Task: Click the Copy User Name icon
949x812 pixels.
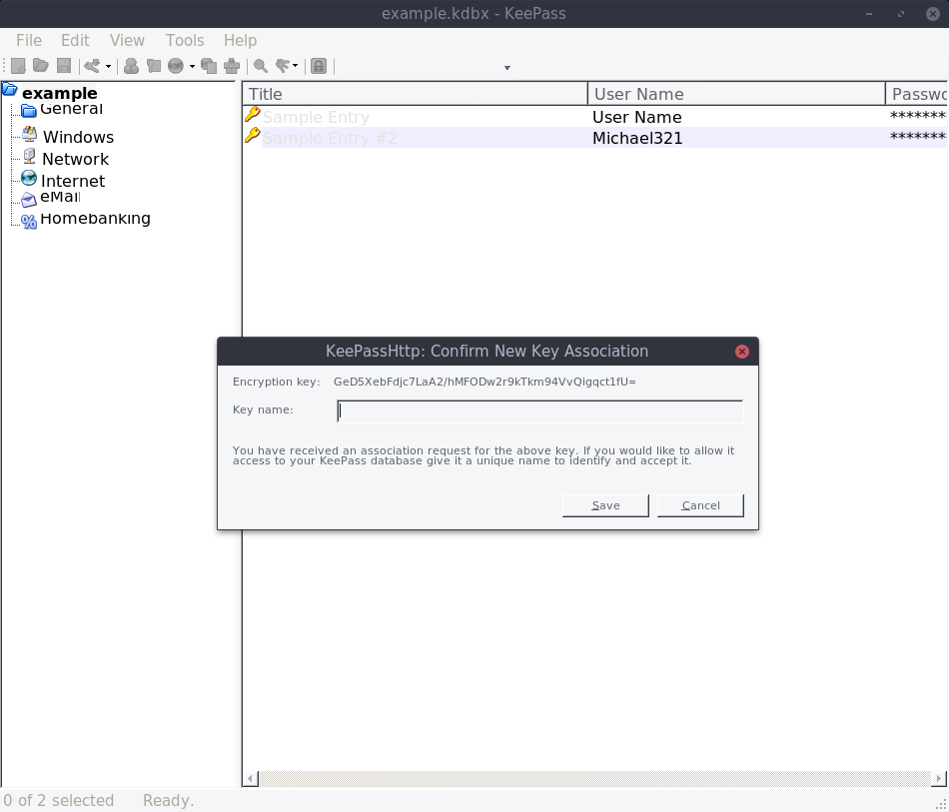Action: point(131,65)
